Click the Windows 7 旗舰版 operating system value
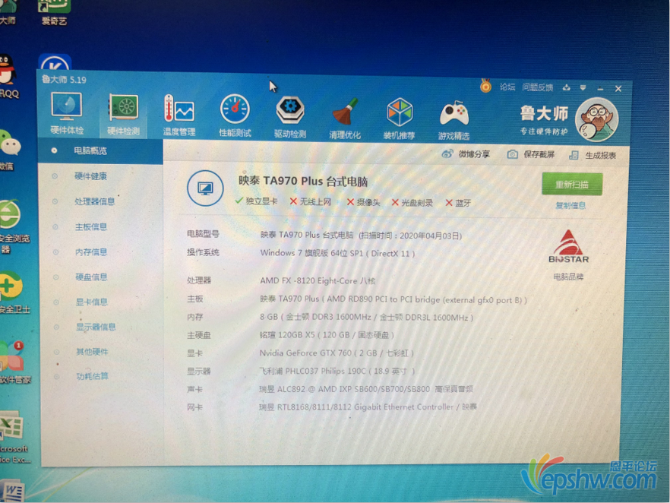Screen dimensions: 670x503 (337, 253)
